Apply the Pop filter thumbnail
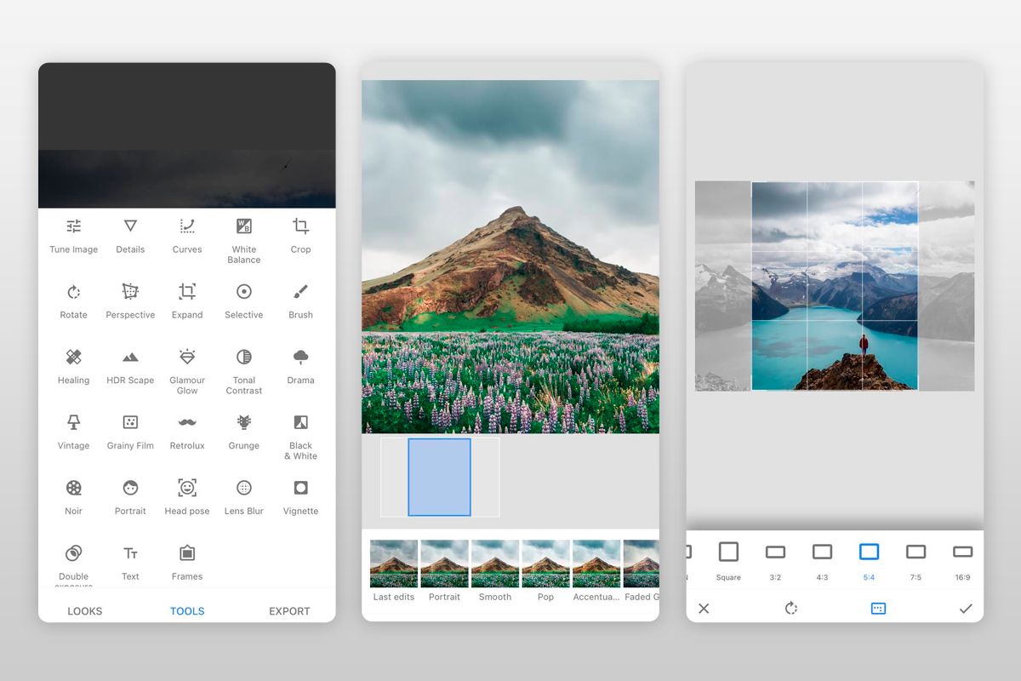 click(545, 564)
